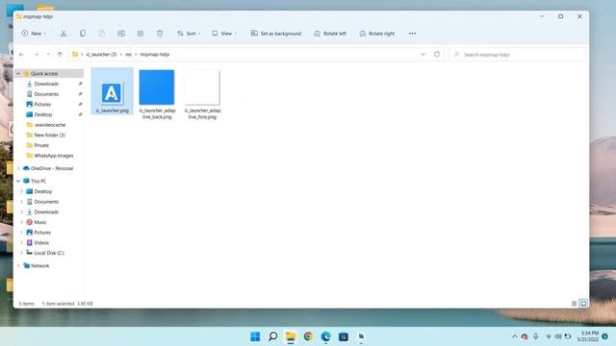616x346 pixels.
Task: Open Google Chrome from taskbar
Action: [308, 336]
